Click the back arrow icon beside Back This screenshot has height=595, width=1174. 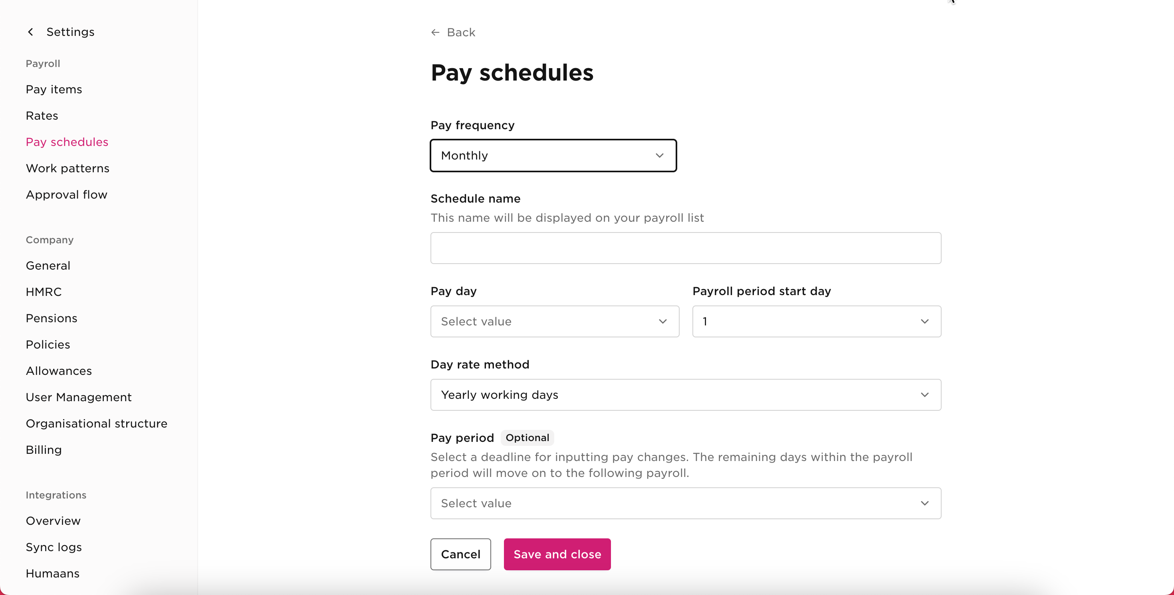[435, 32]
